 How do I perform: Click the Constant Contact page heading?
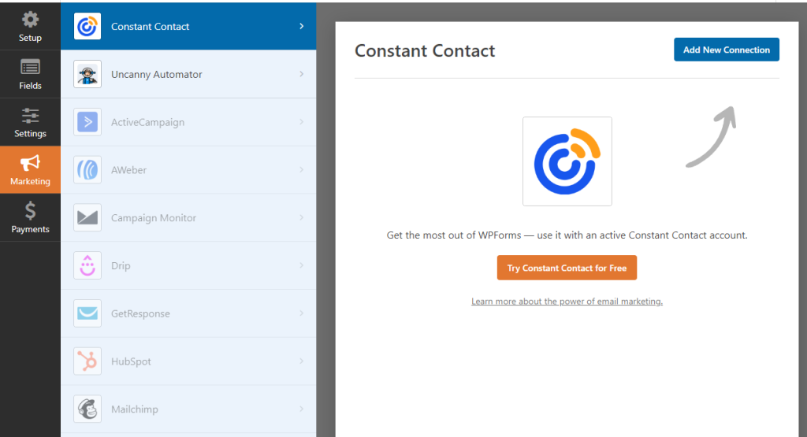pyautogui.click(x=425, y=50)
